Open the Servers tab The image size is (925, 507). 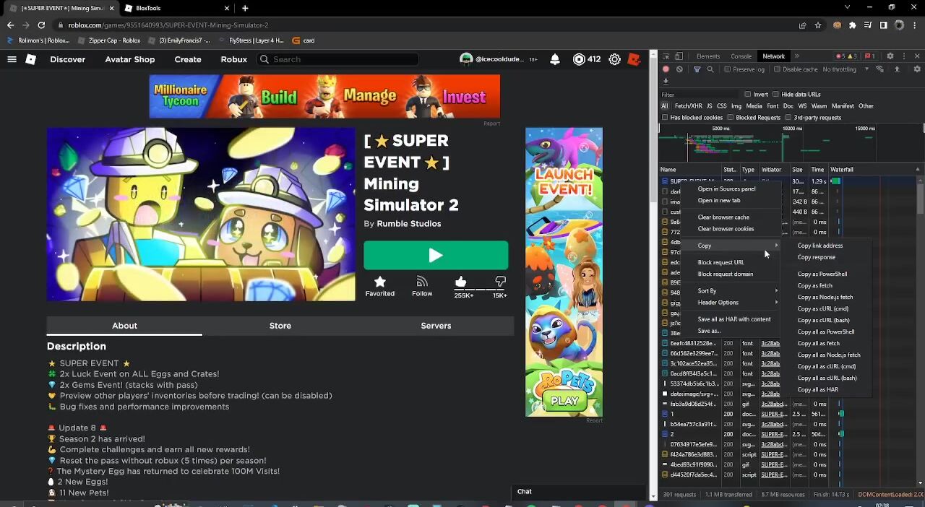[436, 326]
